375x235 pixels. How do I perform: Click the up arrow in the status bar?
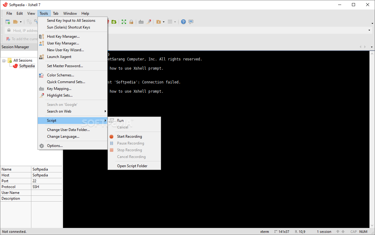point(338,232)
